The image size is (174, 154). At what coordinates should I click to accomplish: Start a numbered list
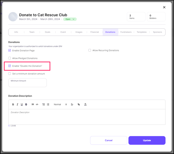tap(44, 105)
